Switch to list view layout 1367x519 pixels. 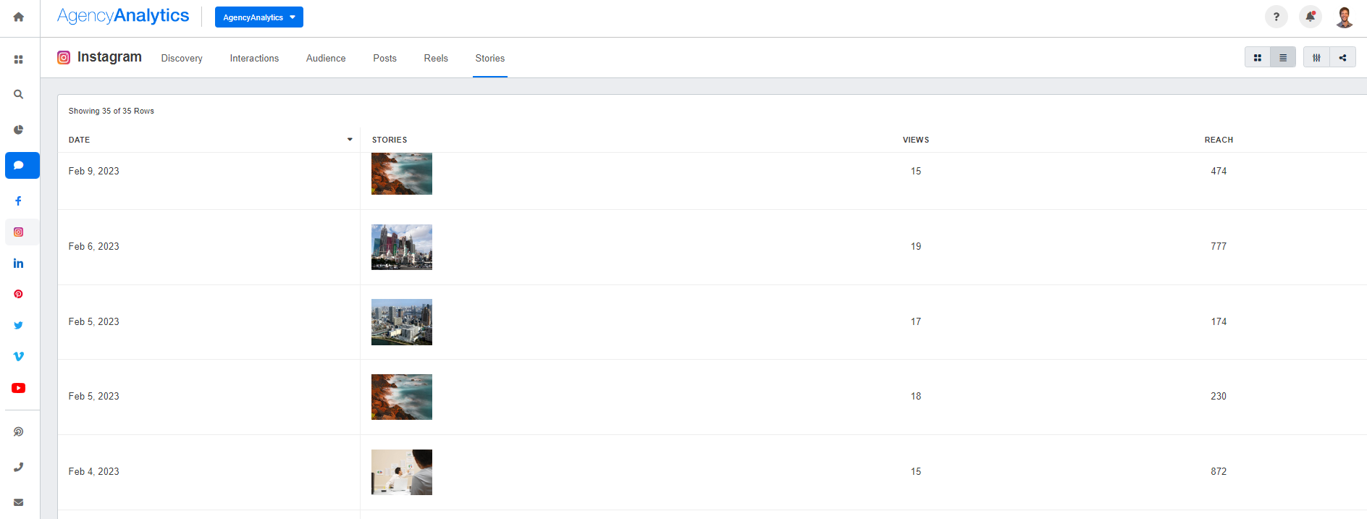pos(1283,58)
